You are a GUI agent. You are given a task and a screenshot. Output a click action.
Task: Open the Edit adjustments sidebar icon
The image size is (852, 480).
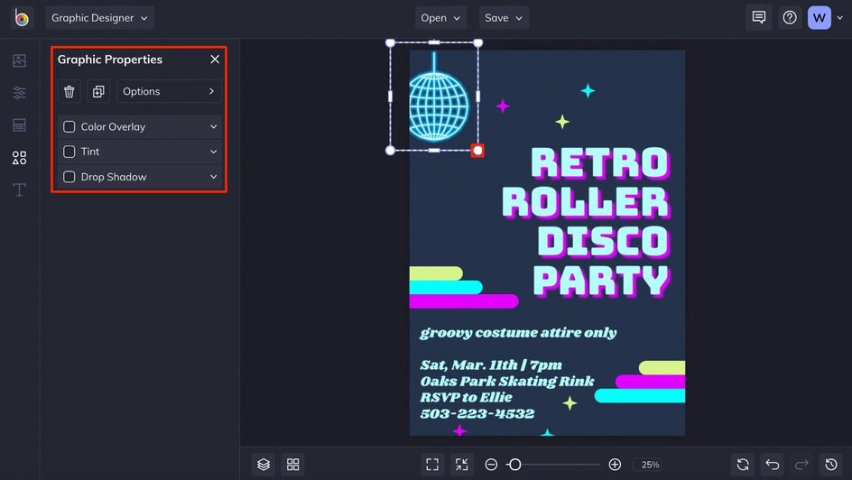pyautogui.click(x=19, y=93)
